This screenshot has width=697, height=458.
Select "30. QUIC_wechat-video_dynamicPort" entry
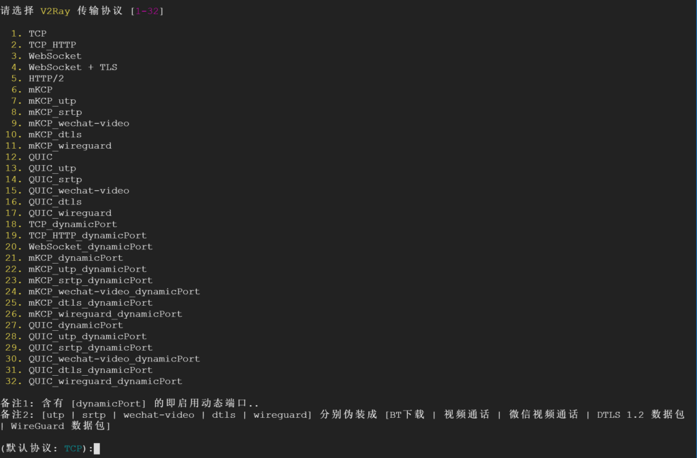point(103,359)
